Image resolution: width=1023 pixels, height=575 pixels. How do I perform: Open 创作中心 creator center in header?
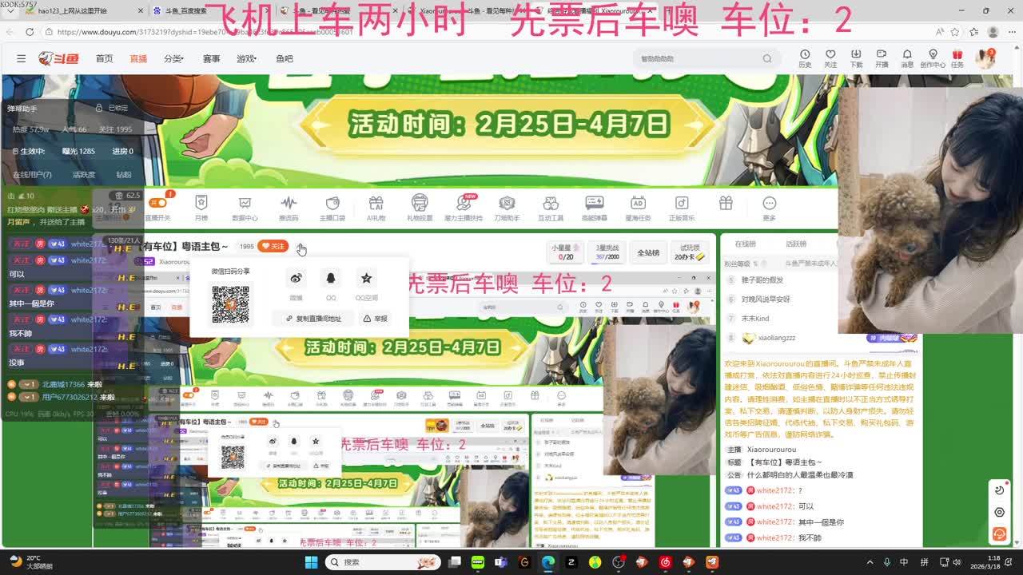click(933, 58)
